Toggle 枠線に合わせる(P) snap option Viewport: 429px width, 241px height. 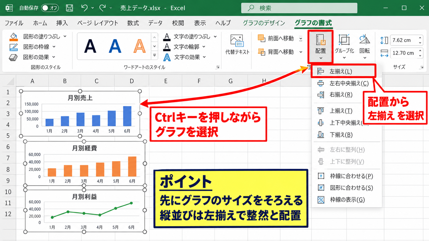coord(347,176)
